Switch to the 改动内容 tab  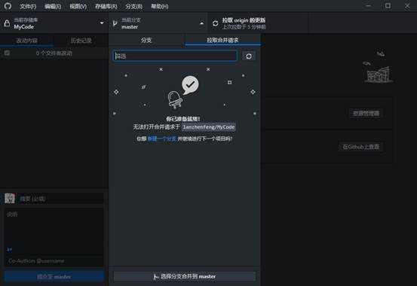[x=27, y=41]
